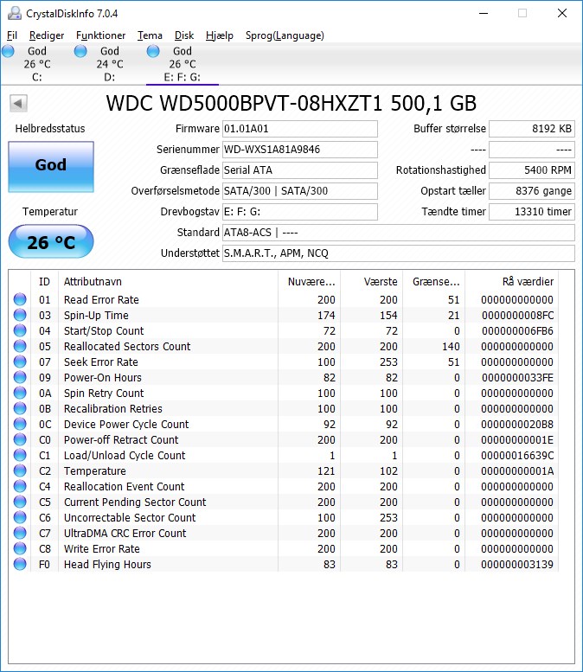Click the Drevbogstav field
This screenshot has width=583, height=672.
pos(300,212)
